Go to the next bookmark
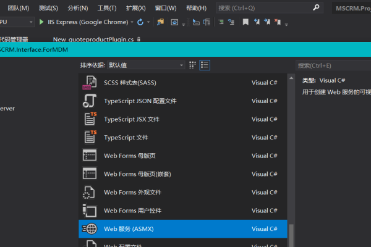Viewport: 371px width, 247px height. click(267, 22)
